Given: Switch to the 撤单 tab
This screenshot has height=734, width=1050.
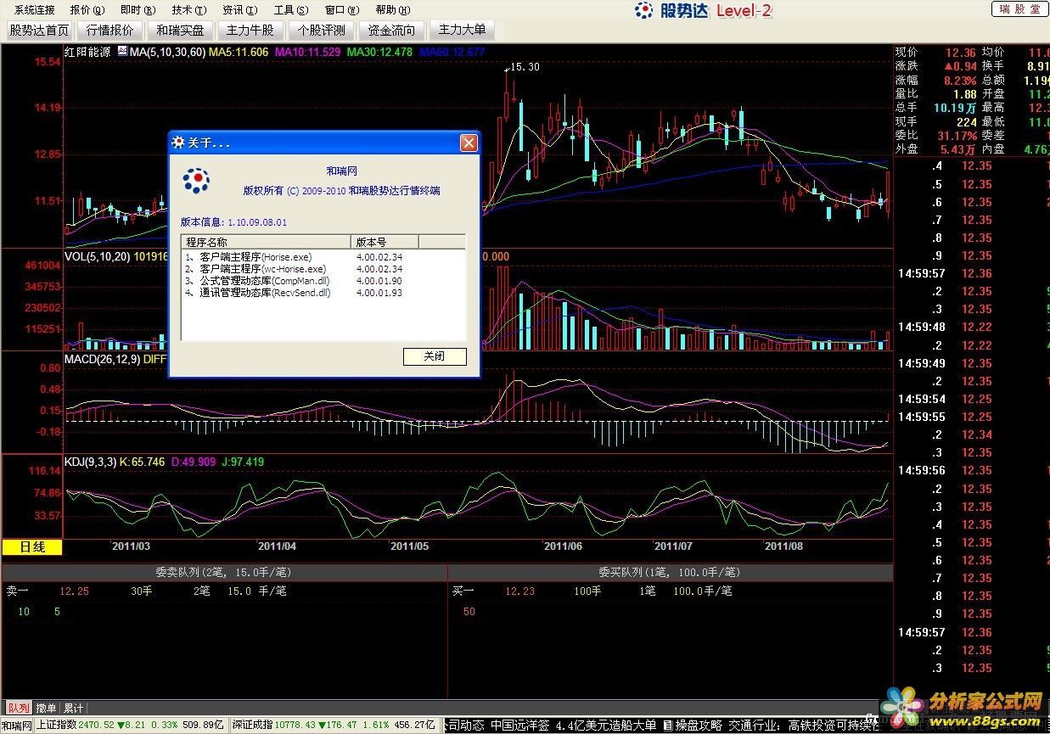Looking at the screenshot, I should (47, 708).
